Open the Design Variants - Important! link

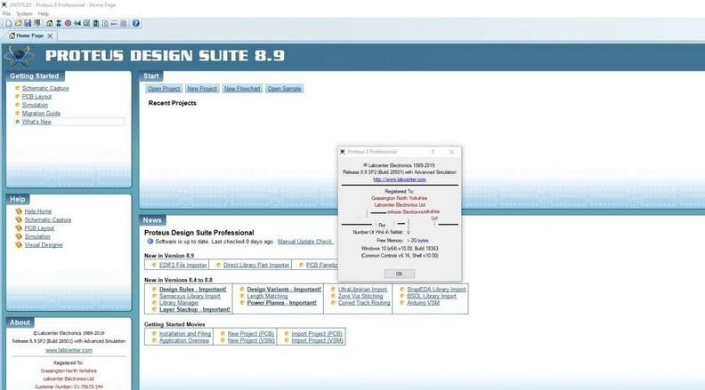(x=284, y=290)
